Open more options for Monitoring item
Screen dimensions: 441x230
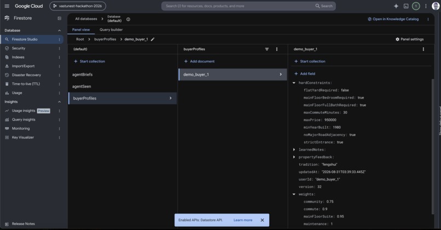59,129
